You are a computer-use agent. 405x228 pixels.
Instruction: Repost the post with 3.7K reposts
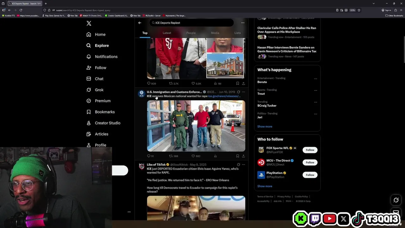(x=174, y=84)
